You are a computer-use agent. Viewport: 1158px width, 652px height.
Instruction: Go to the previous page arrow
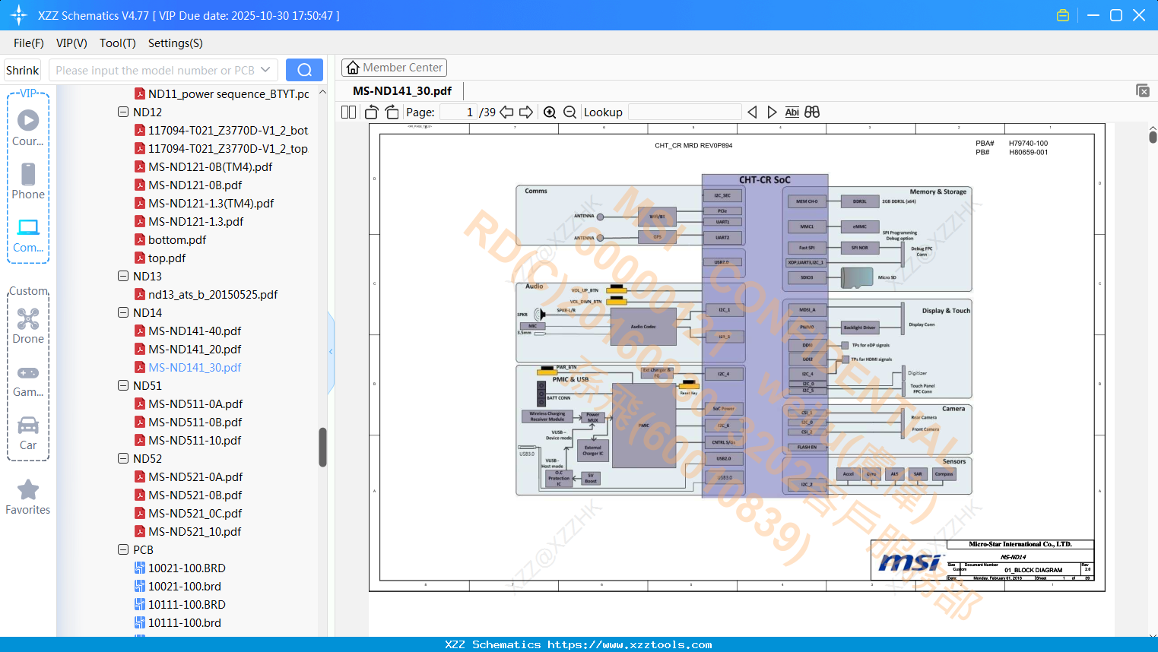506,112
